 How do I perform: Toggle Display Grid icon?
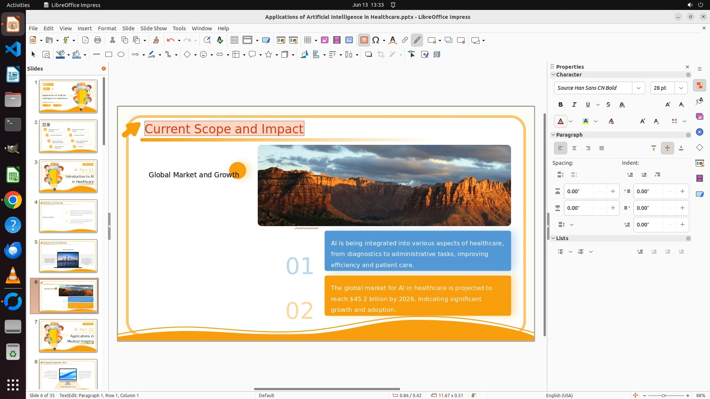234,40
